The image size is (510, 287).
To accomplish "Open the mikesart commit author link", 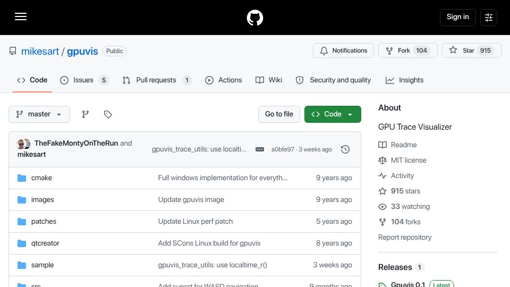I will pos(31,154).
